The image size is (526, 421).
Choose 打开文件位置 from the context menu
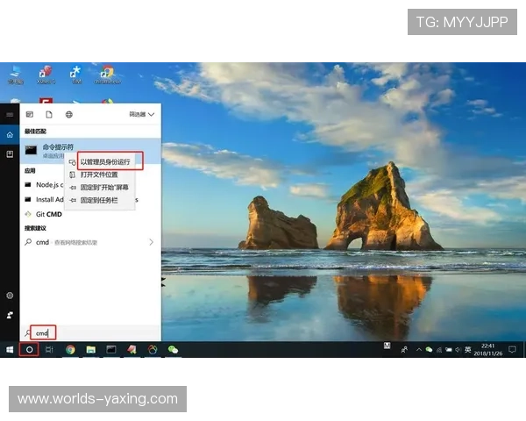[x=99, y=175]
